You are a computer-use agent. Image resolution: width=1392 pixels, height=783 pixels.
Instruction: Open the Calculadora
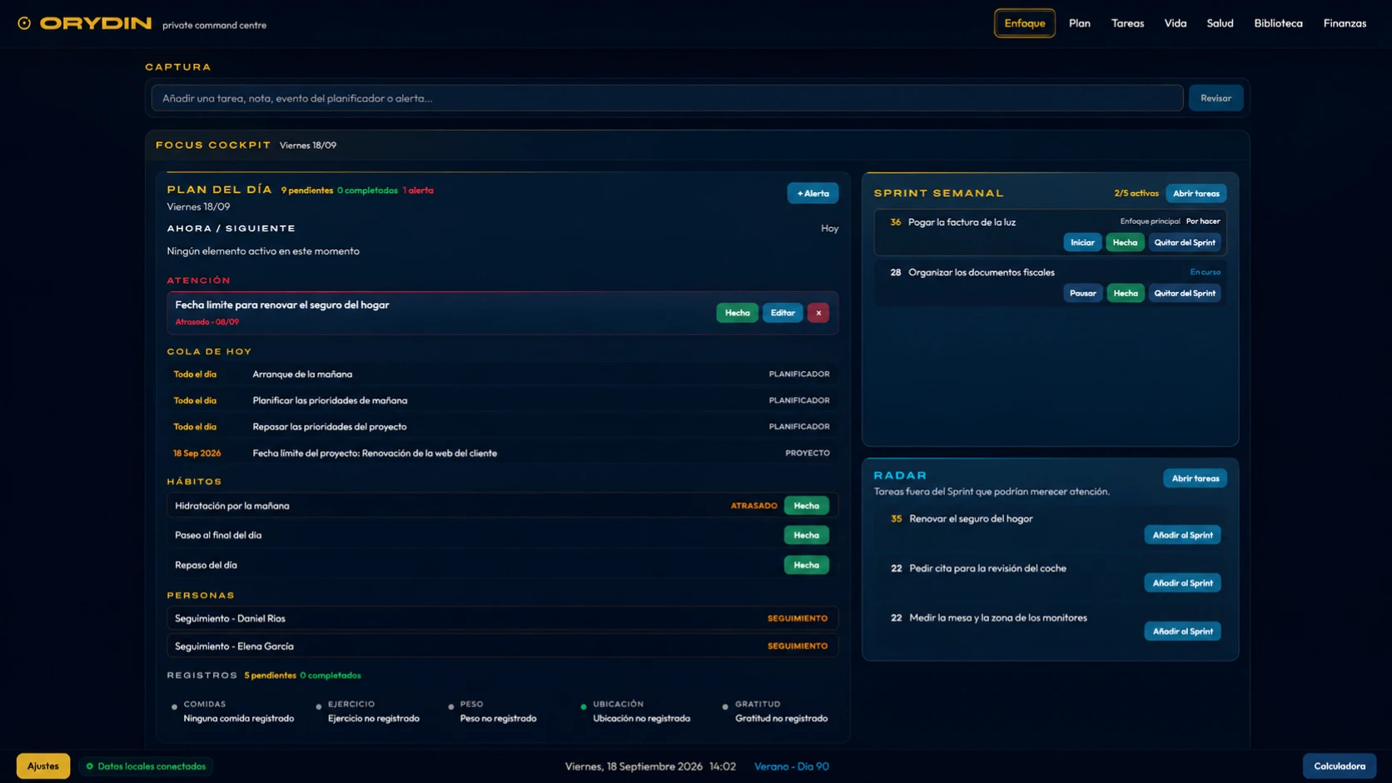(x=1339, y=766)
